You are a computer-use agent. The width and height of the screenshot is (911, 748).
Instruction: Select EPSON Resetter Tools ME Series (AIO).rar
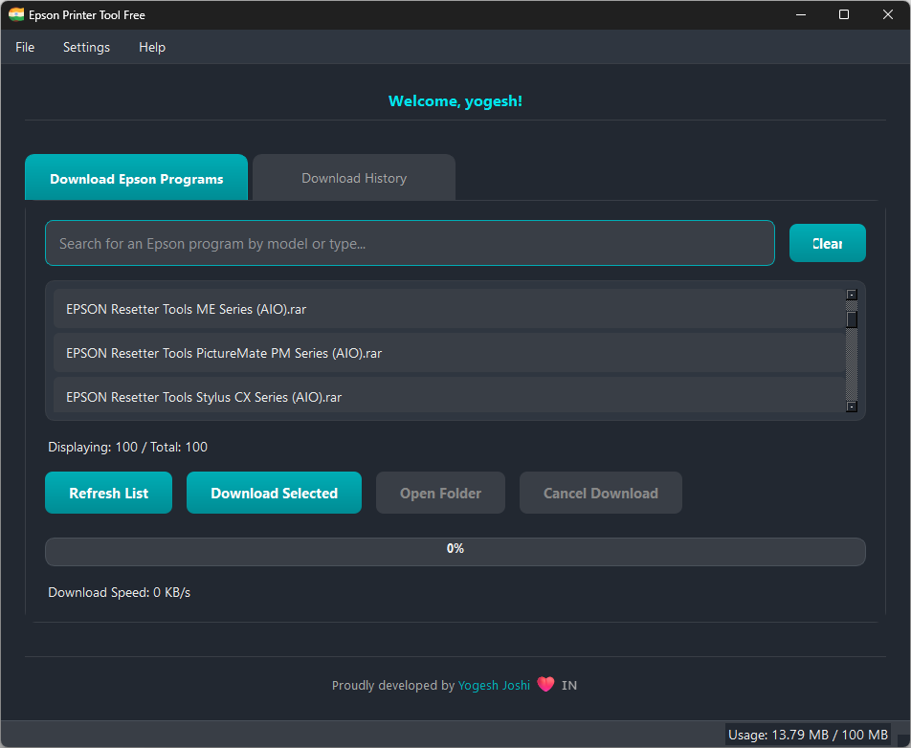point(449,309)
